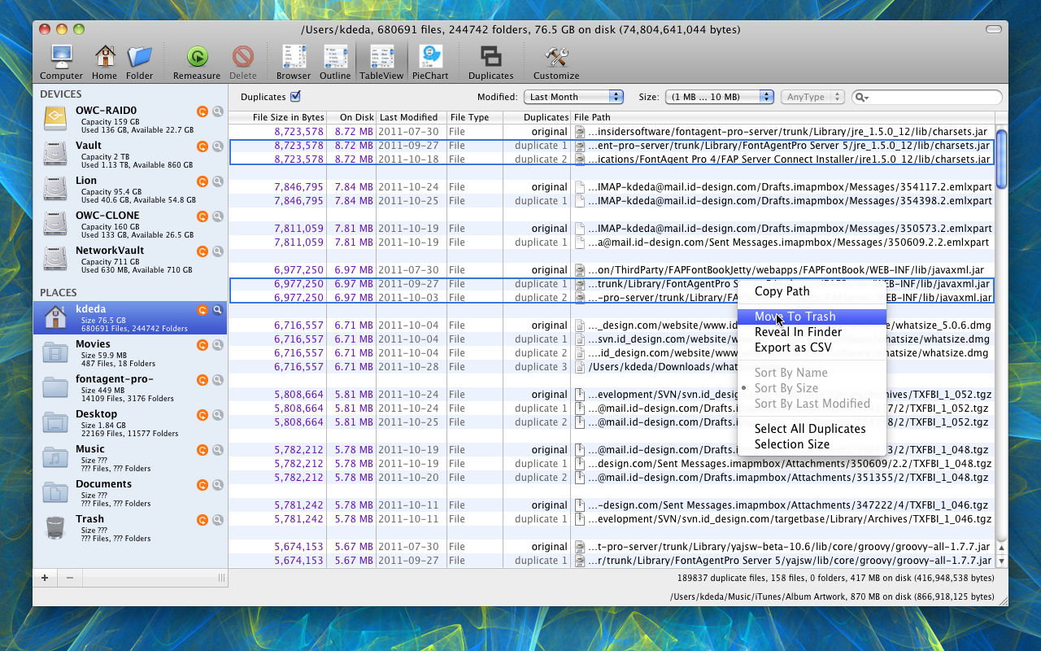
Task: Open the Modified Last Month dropdown
Action: coord(573,97)
